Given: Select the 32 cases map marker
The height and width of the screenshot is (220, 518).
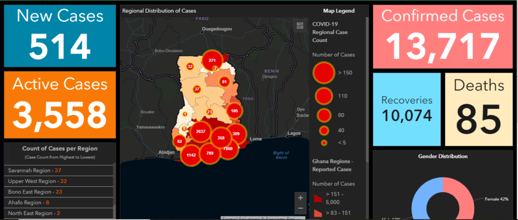Looking at the screenshot, I should point(190,67).
